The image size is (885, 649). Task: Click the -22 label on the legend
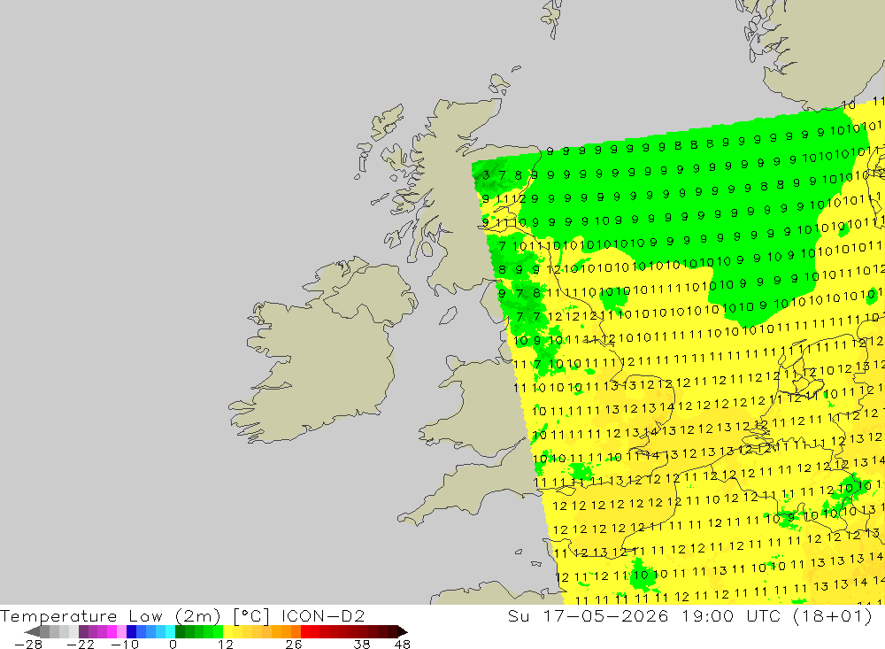81,645
